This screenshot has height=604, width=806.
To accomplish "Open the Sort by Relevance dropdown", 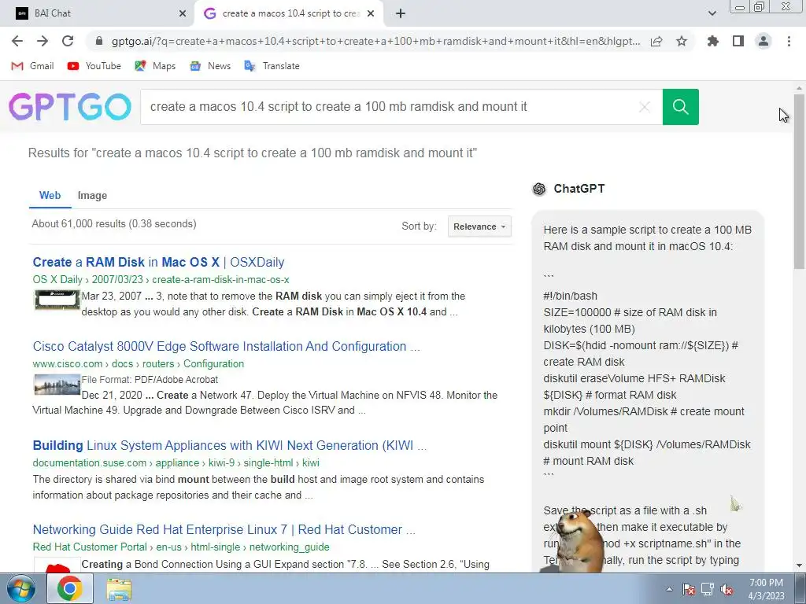I will (479, 226).
